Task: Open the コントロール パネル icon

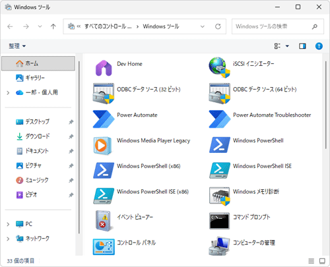Action: tap(104, 247)
